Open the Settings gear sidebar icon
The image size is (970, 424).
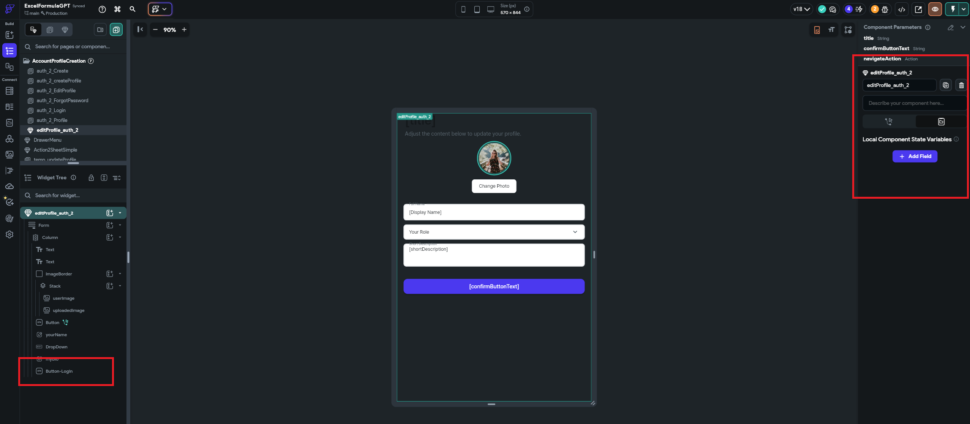click(x=9, y=234)
